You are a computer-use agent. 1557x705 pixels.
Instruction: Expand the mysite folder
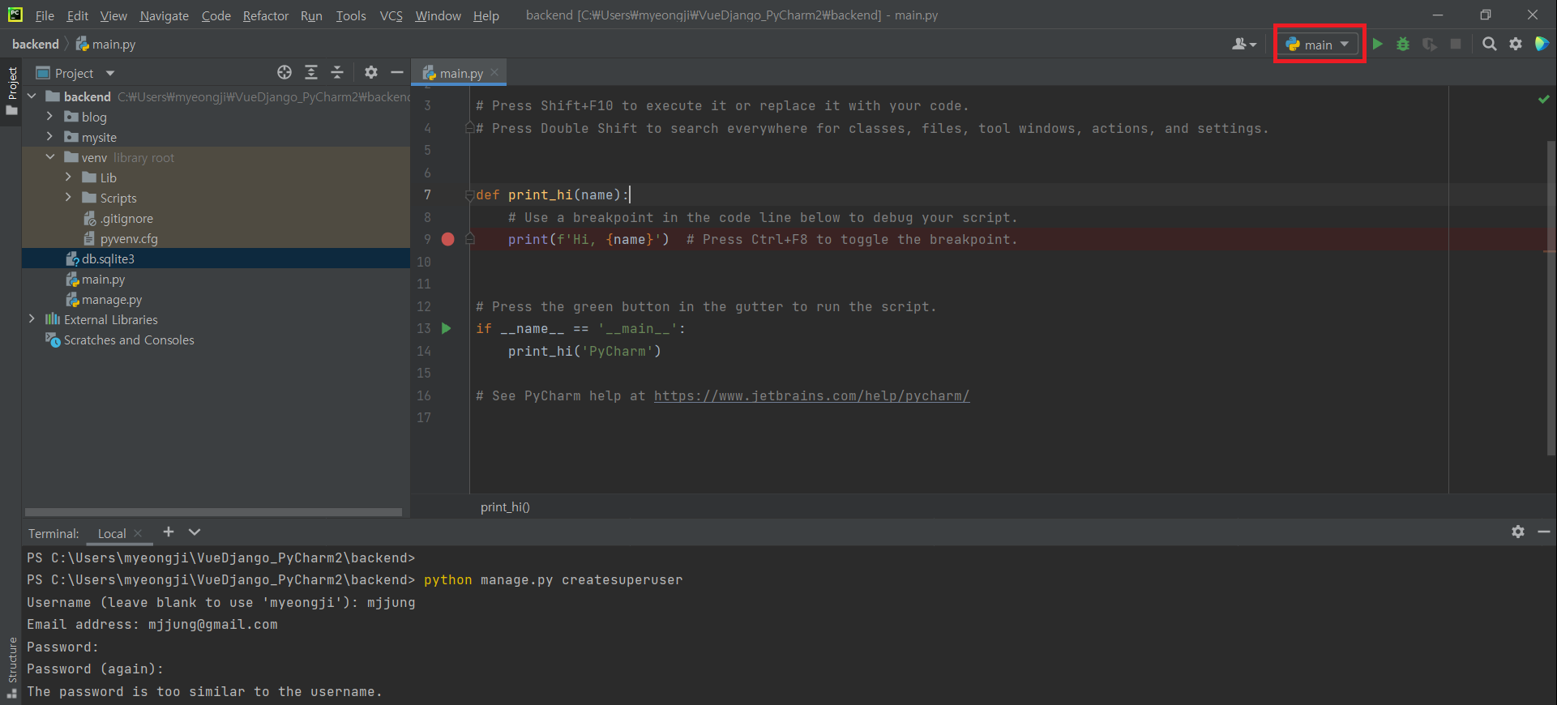(50, 137)
